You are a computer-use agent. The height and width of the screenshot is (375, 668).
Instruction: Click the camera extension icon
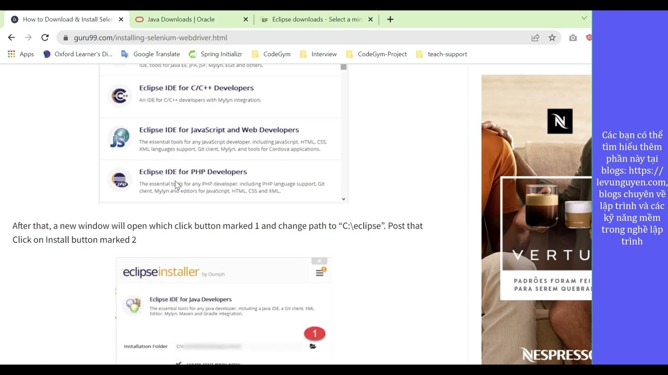pos(573,37)
